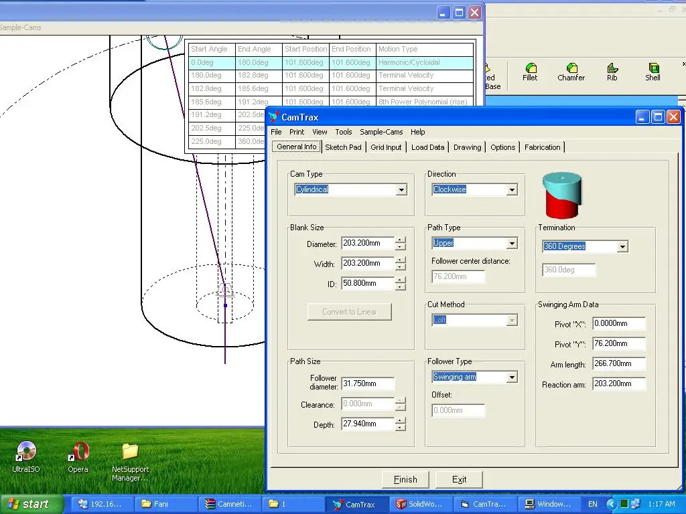Expand the Follower Type dropdown

click(x=512, y=377)
